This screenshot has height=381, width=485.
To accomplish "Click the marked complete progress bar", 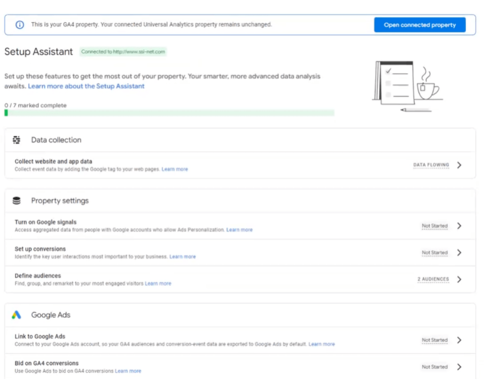I will (169, 113).
